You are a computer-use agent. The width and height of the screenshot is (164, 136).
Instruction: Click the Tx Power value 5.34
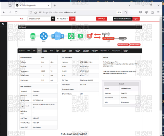click(x=43, y=62)
